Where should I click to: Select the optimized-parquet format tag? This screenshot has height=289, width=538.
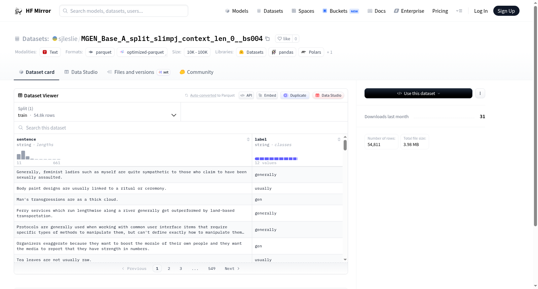[x=142, y=52]
